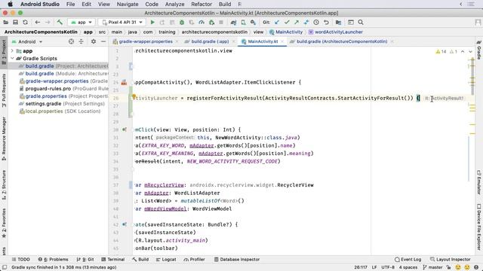This screenshot has width=483, height=271.
Task: Run the app with the green play icon
Action: [x=152, y=23]
